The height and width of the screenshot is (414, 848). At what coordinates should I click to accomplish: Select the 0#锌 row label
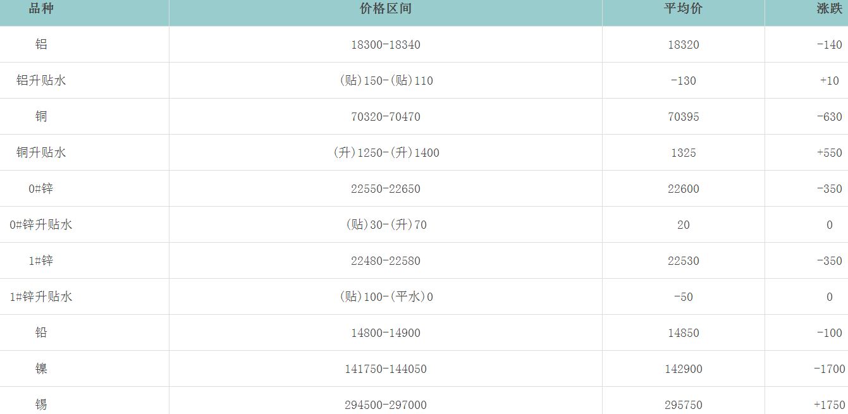41,189
